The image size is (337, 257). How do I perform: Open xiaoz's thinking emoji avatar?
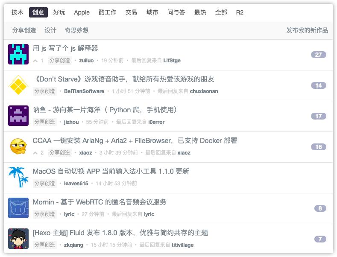[x=18, y=146]
